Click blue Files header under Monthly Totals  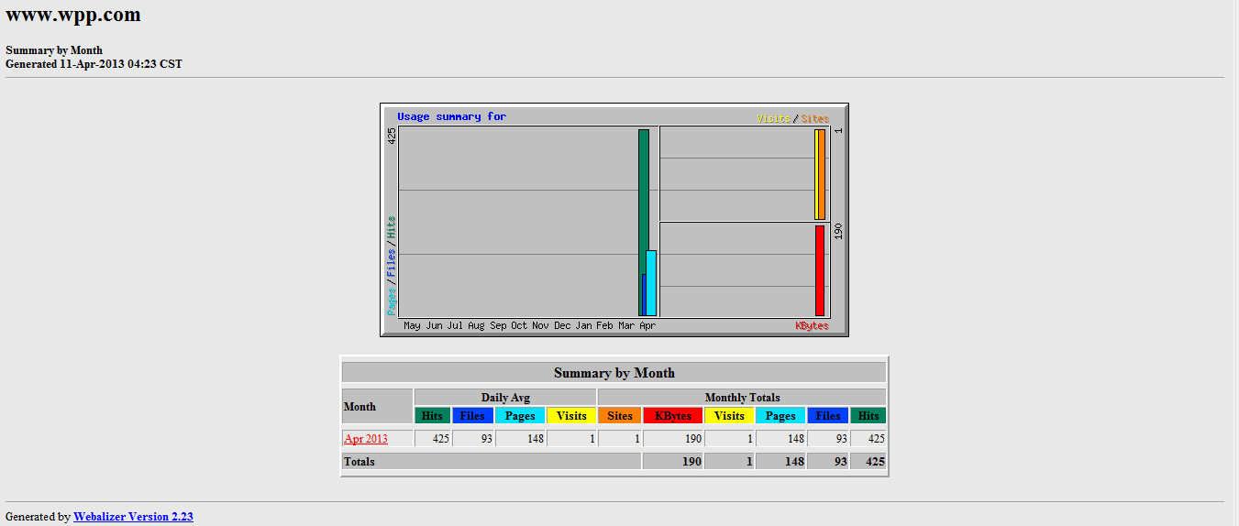click(x=828, y=416)
